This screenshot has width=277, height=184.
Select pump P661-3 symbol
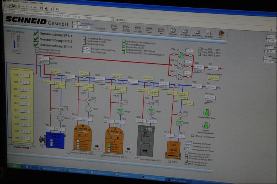tap(182, 55)
